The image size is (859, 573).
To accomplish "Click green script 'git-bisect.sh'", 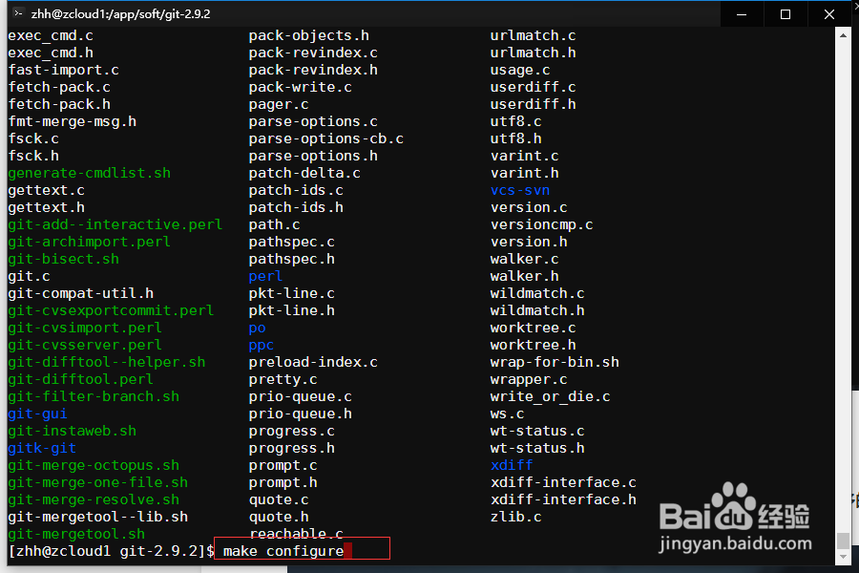I will point(64,260).
